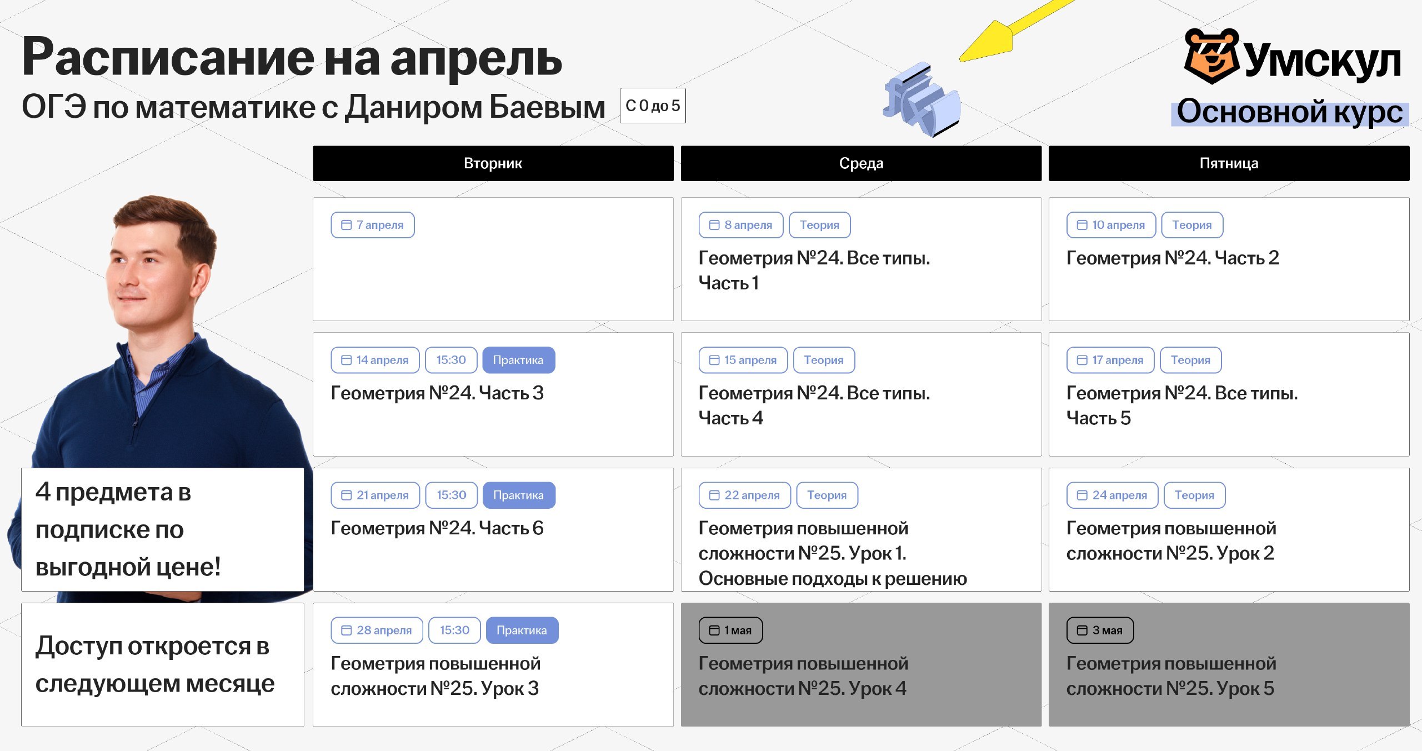Select the Среда column header
Image resolution: width=1422 pixels, height=751 pixels.
tap(861, 163)
